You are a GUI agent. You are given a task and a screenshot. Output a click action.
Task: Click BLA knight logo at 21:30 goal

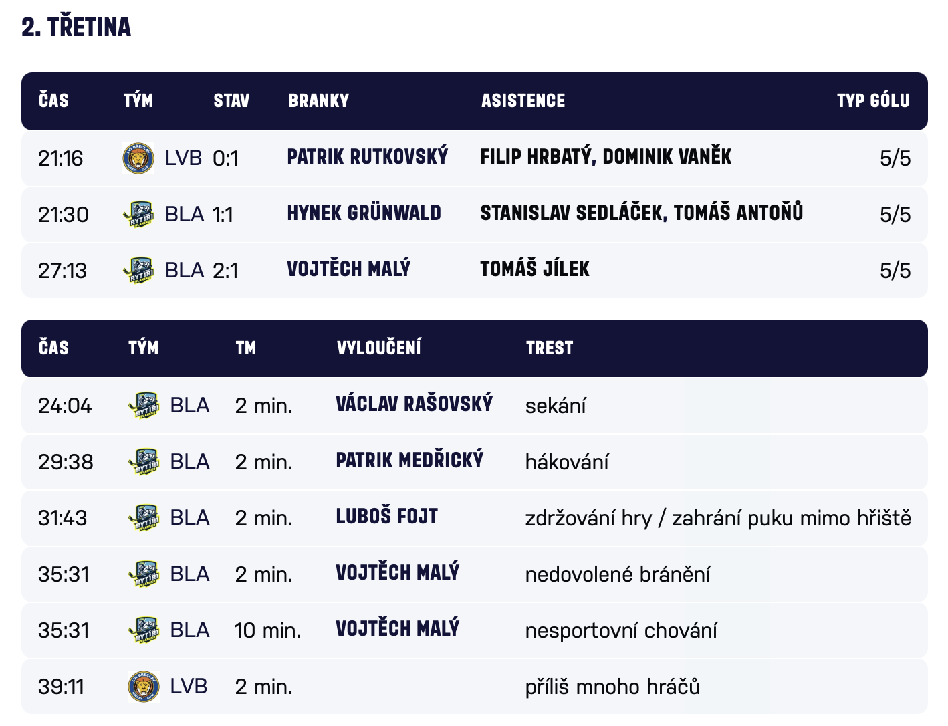point(139,215)
